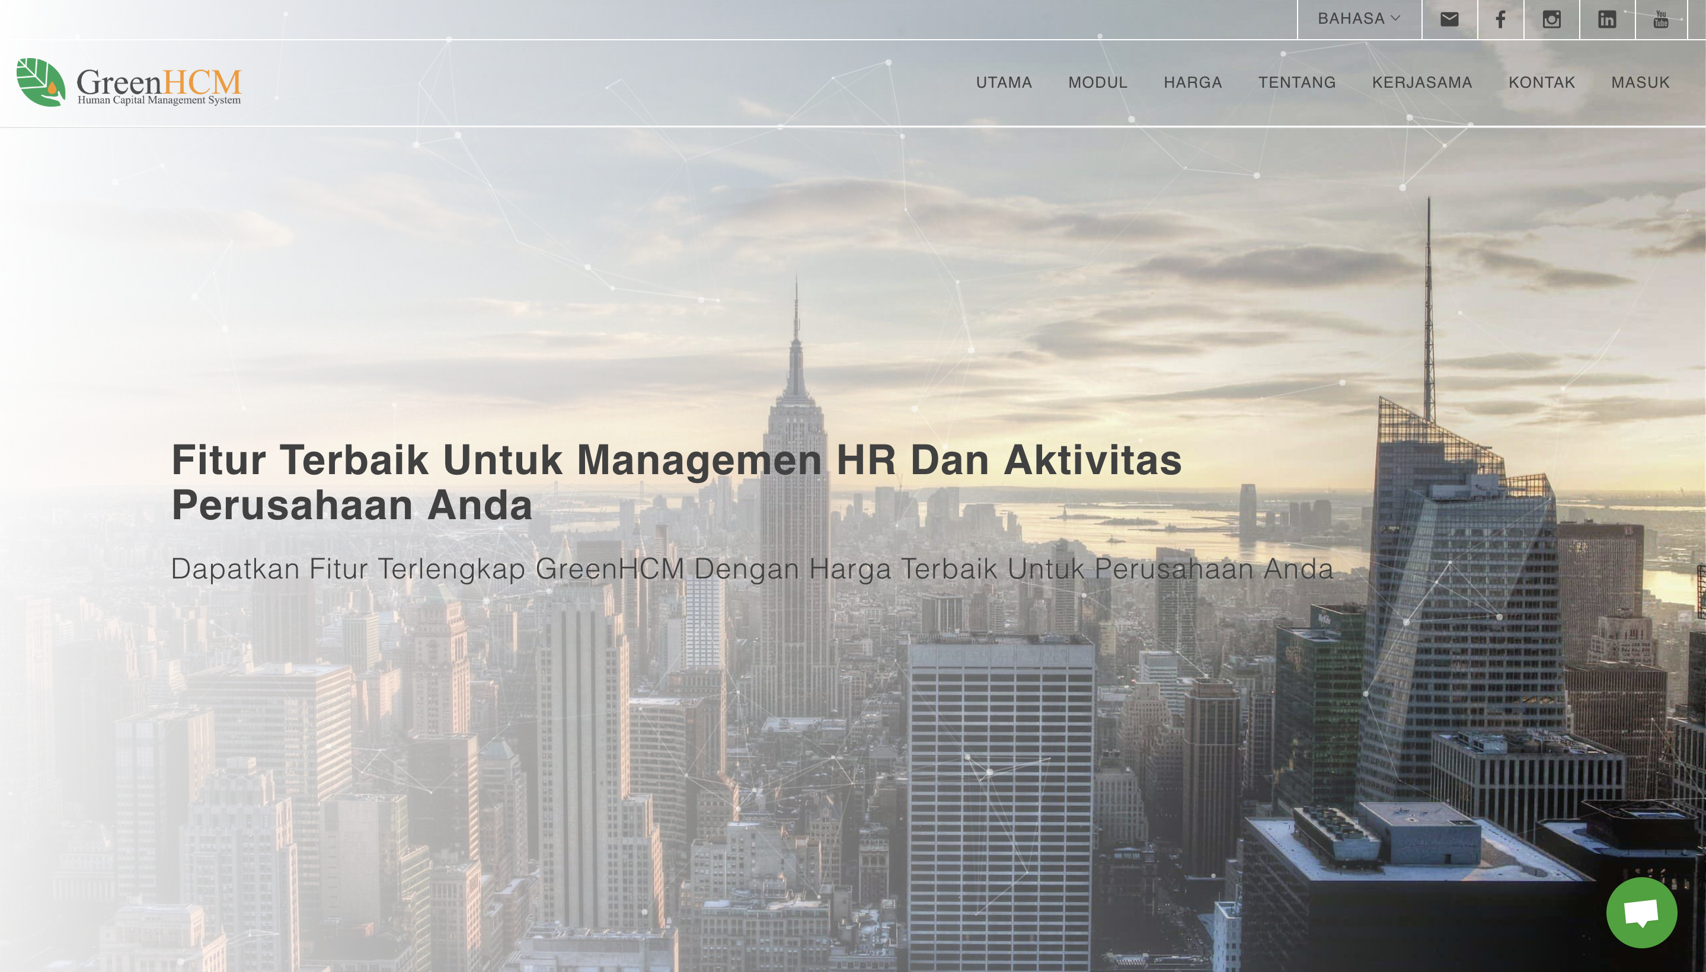Click the GreenHCM brand name text
The height and width of the screenshot is (972, 1706).
tap(158, 80)
